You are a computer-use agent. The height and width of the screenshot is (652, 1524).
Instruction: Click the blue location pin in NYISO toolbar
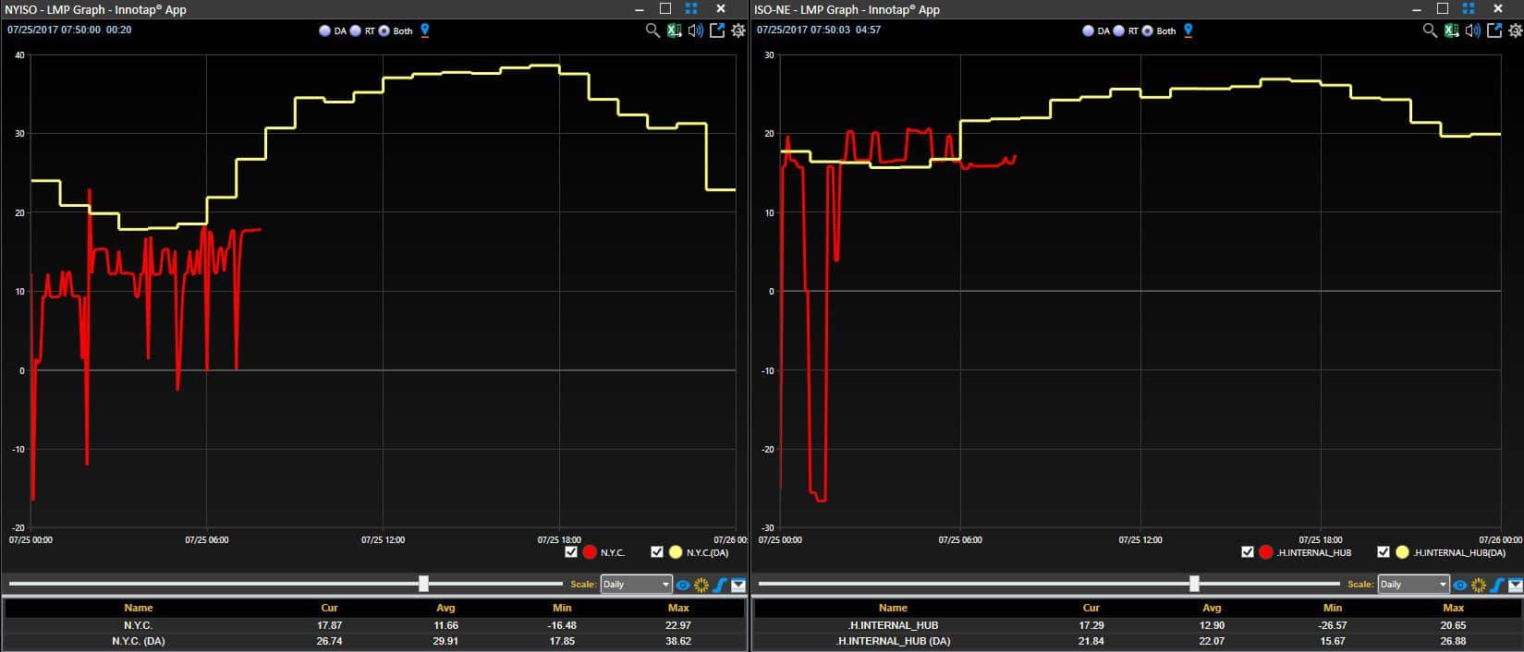click(425, 30)
